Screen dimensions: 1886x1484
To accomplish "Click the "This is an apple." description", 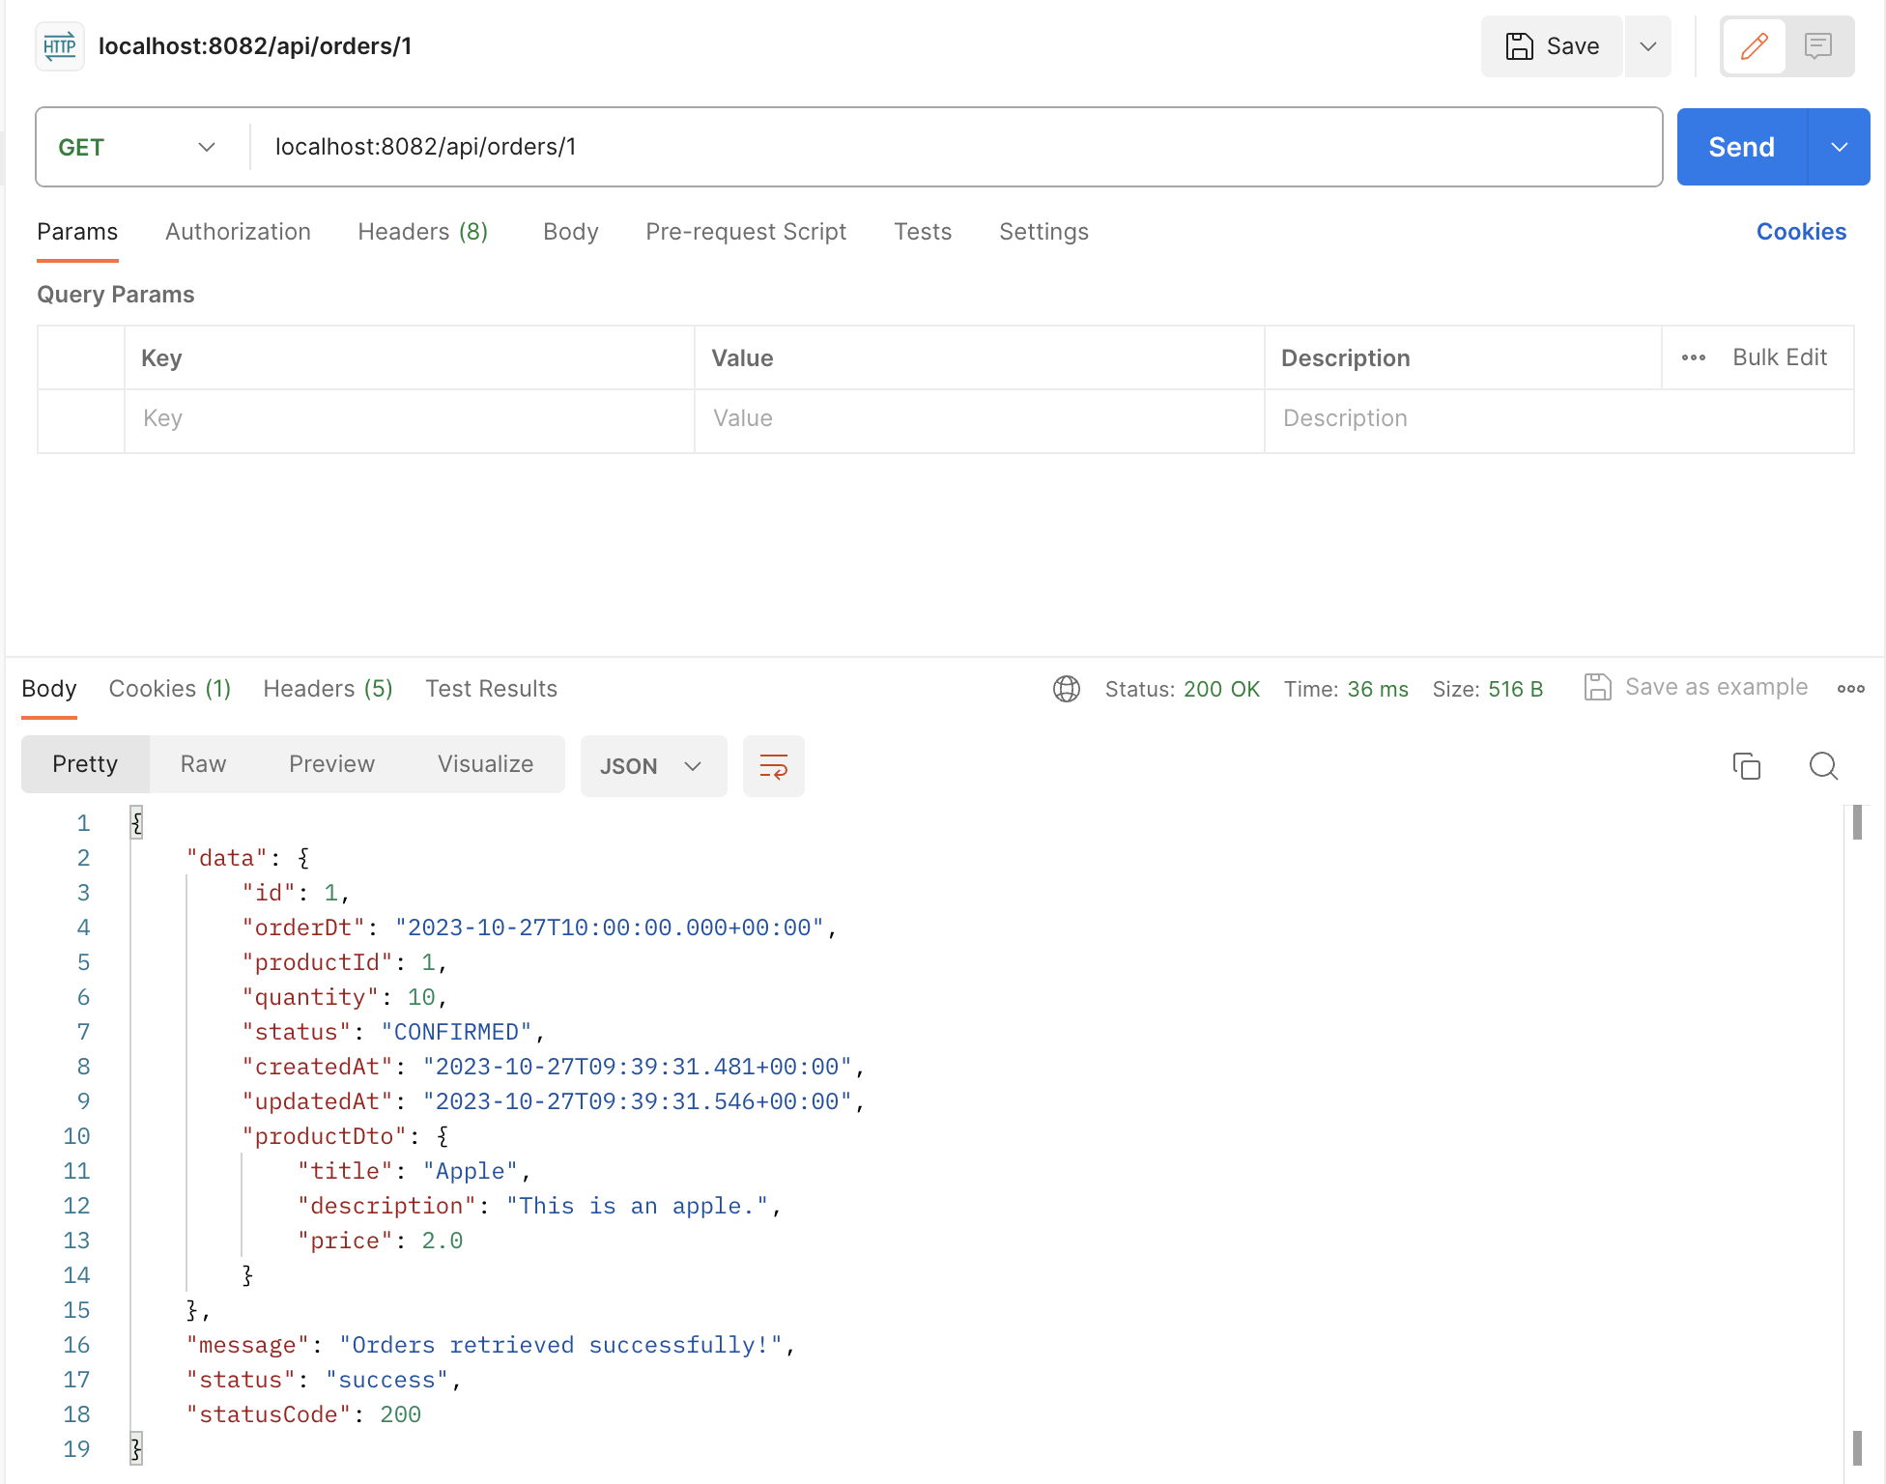I will (637, 1206).
